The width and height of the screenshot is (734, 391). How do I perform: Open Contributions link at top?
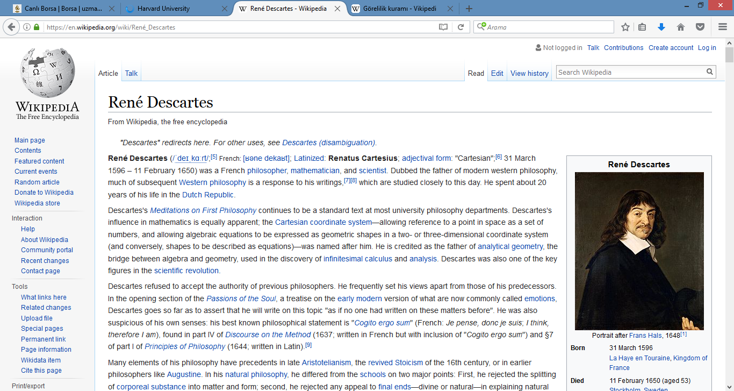coord(623,48)
